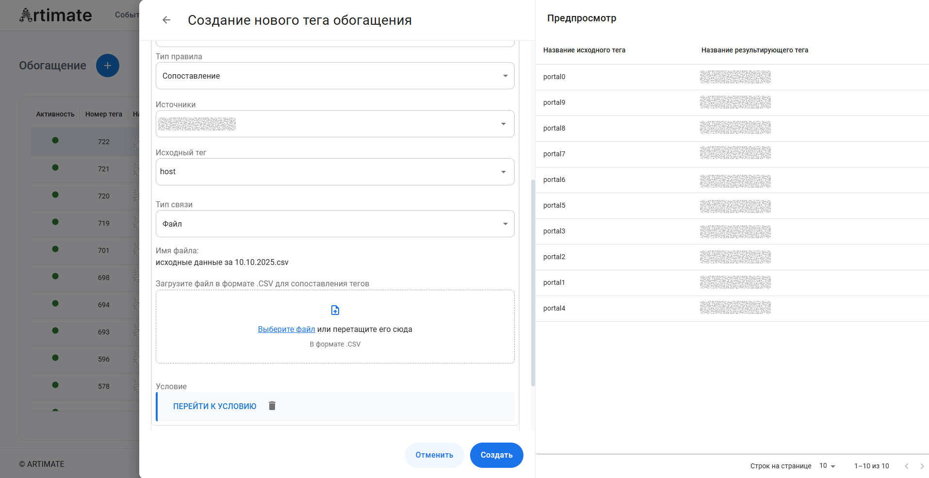Screen dimensions: 929x478
Task: Click the Выберите файл link
Action: (286, 329)
